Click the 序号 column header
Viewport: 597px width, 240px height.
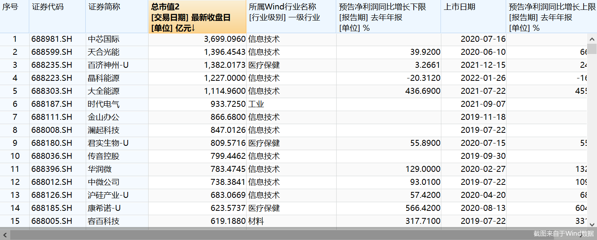point(14,17)
